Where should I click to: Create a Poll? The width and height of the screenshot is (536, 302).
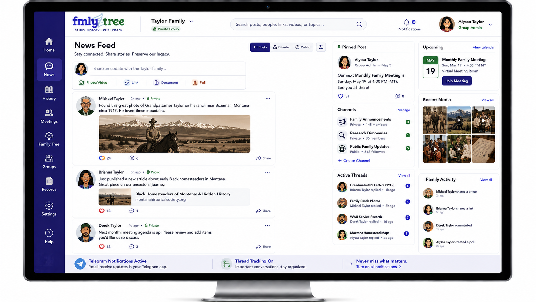click(199, 82)
